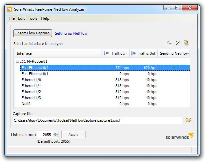
Task: Click the solarwinds logo at bottom right
Action: [x=180, y=136]
